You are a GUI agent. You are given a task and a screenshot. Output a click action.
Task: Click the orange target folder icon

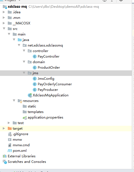point(10,129)
